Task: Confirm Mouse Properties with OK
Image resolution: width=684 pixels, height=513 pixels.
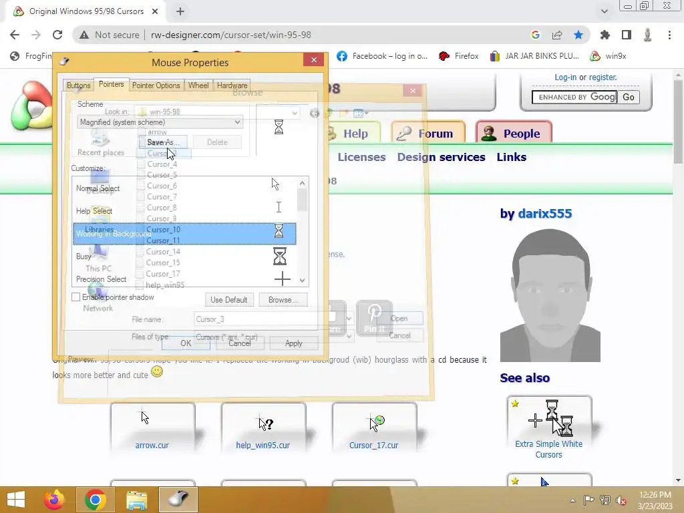Action: [186, 343]
